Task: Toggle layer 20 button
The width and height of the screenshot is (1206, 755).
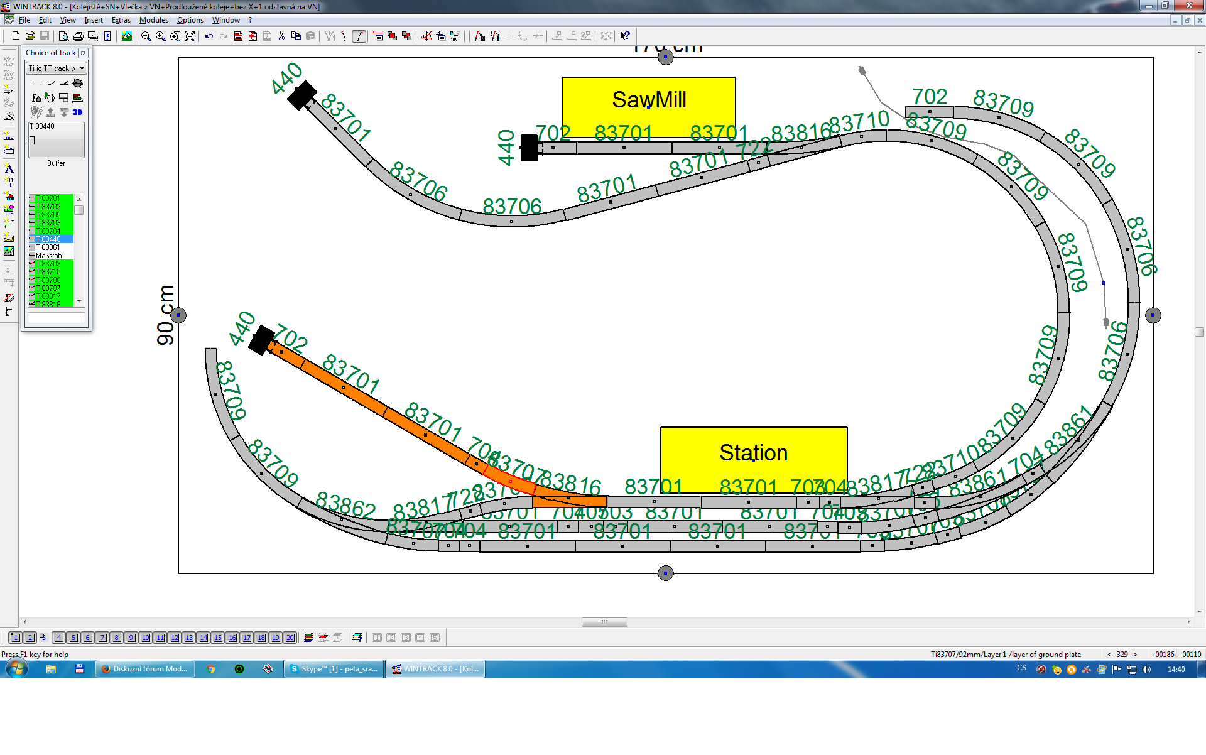Action: [x=290, y=638]
